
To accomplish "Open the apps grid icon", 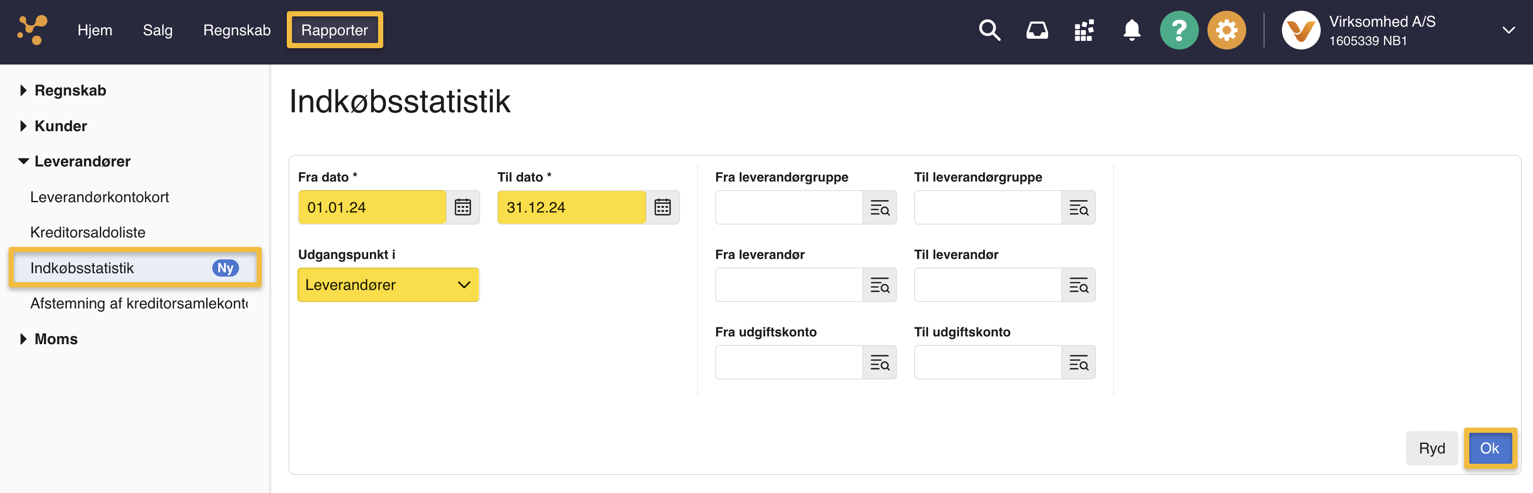I will coord(1084,30).
